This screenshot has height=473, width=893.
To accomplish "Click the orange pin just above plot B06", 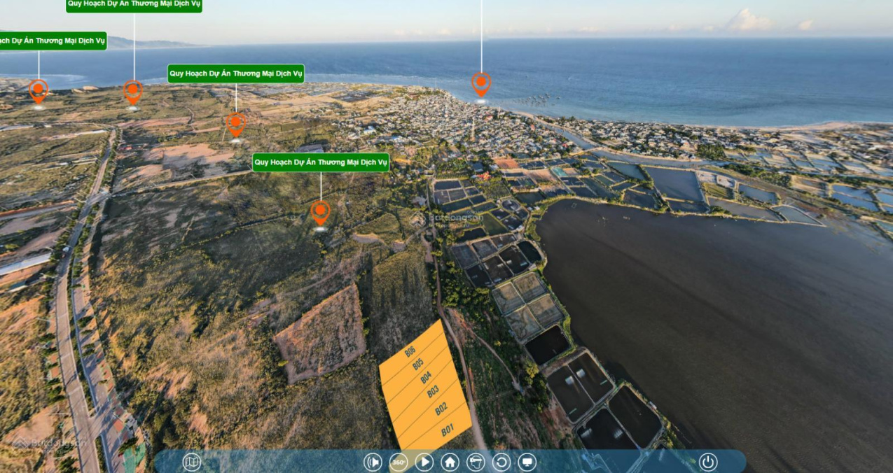I will coord(320,212).
